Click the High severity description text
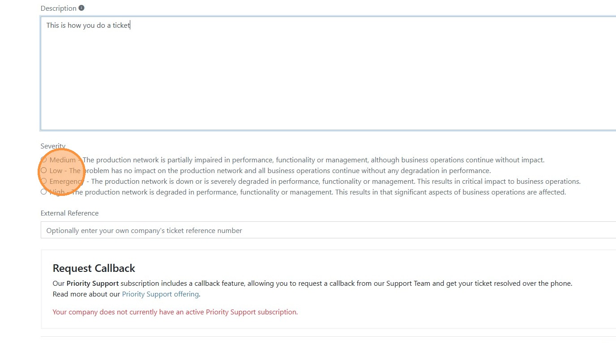Image resolution: width=616 pixels, height=343 pixels. [x=318, y=192]
